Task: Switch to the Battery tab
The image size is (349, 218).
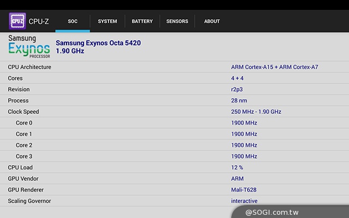Action: click(x=142, y=21)
